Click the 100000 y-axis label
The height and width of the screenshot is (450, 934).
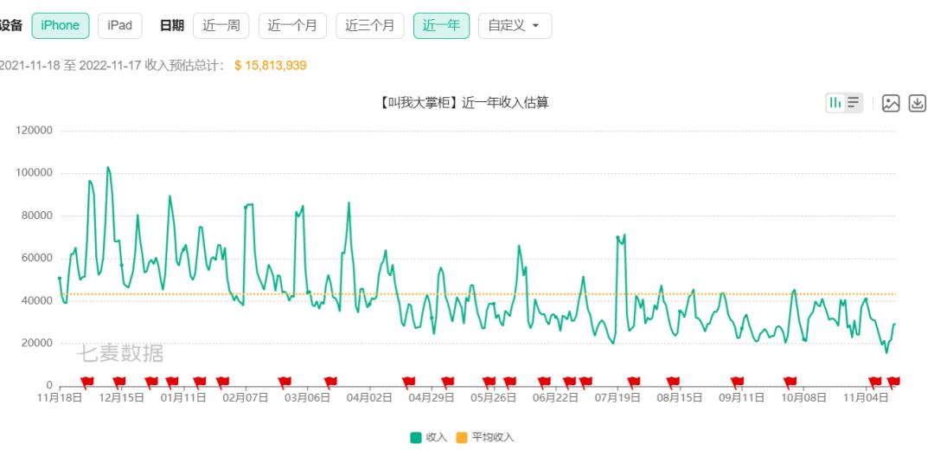click(x=35, y=173)
